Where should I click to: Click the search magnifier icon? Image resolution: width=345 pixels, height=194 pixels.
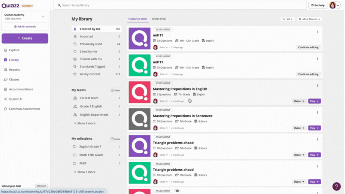[x=59, y=5]
